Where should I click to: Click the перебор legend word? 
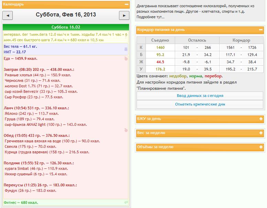tap(213, 76)
